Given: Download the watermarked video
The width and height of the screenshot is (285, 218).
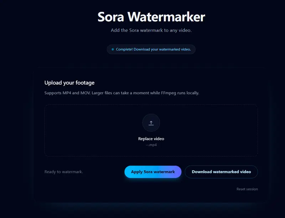Looking at the screenshot, I should (221, 172).
